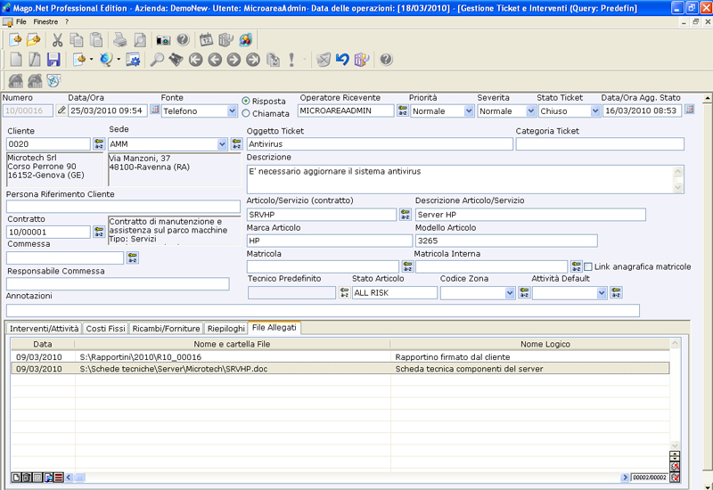713x490 pixels.
Task: Switch to Costi Fissi tab
Action: tap(105, 328)
